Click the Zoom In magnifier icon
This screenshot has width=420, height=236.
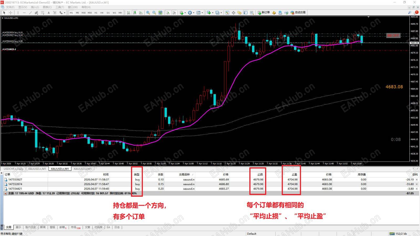pyautogui.click(x=148, y=13)
